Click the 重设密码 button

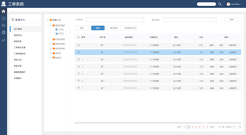(114, 28)
